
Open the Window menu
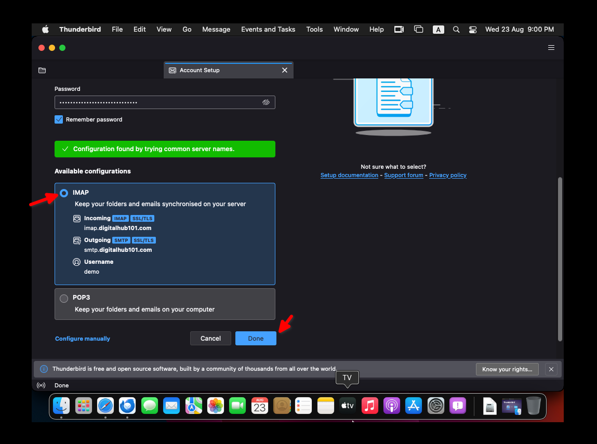(346, 29)
